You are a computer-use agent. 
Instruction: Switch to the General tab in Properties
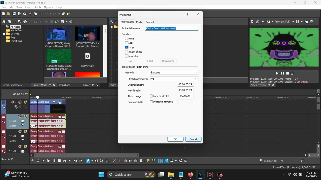tap(150, 22)
